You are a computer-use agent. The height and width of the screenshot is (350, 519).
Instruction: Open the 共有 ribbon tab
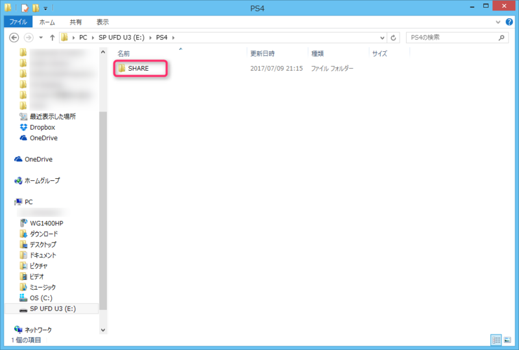coord(75,22)
